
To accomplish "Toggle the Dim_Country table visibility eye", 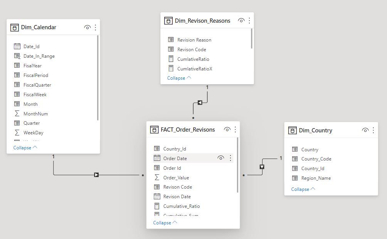I will click(365, 130).
